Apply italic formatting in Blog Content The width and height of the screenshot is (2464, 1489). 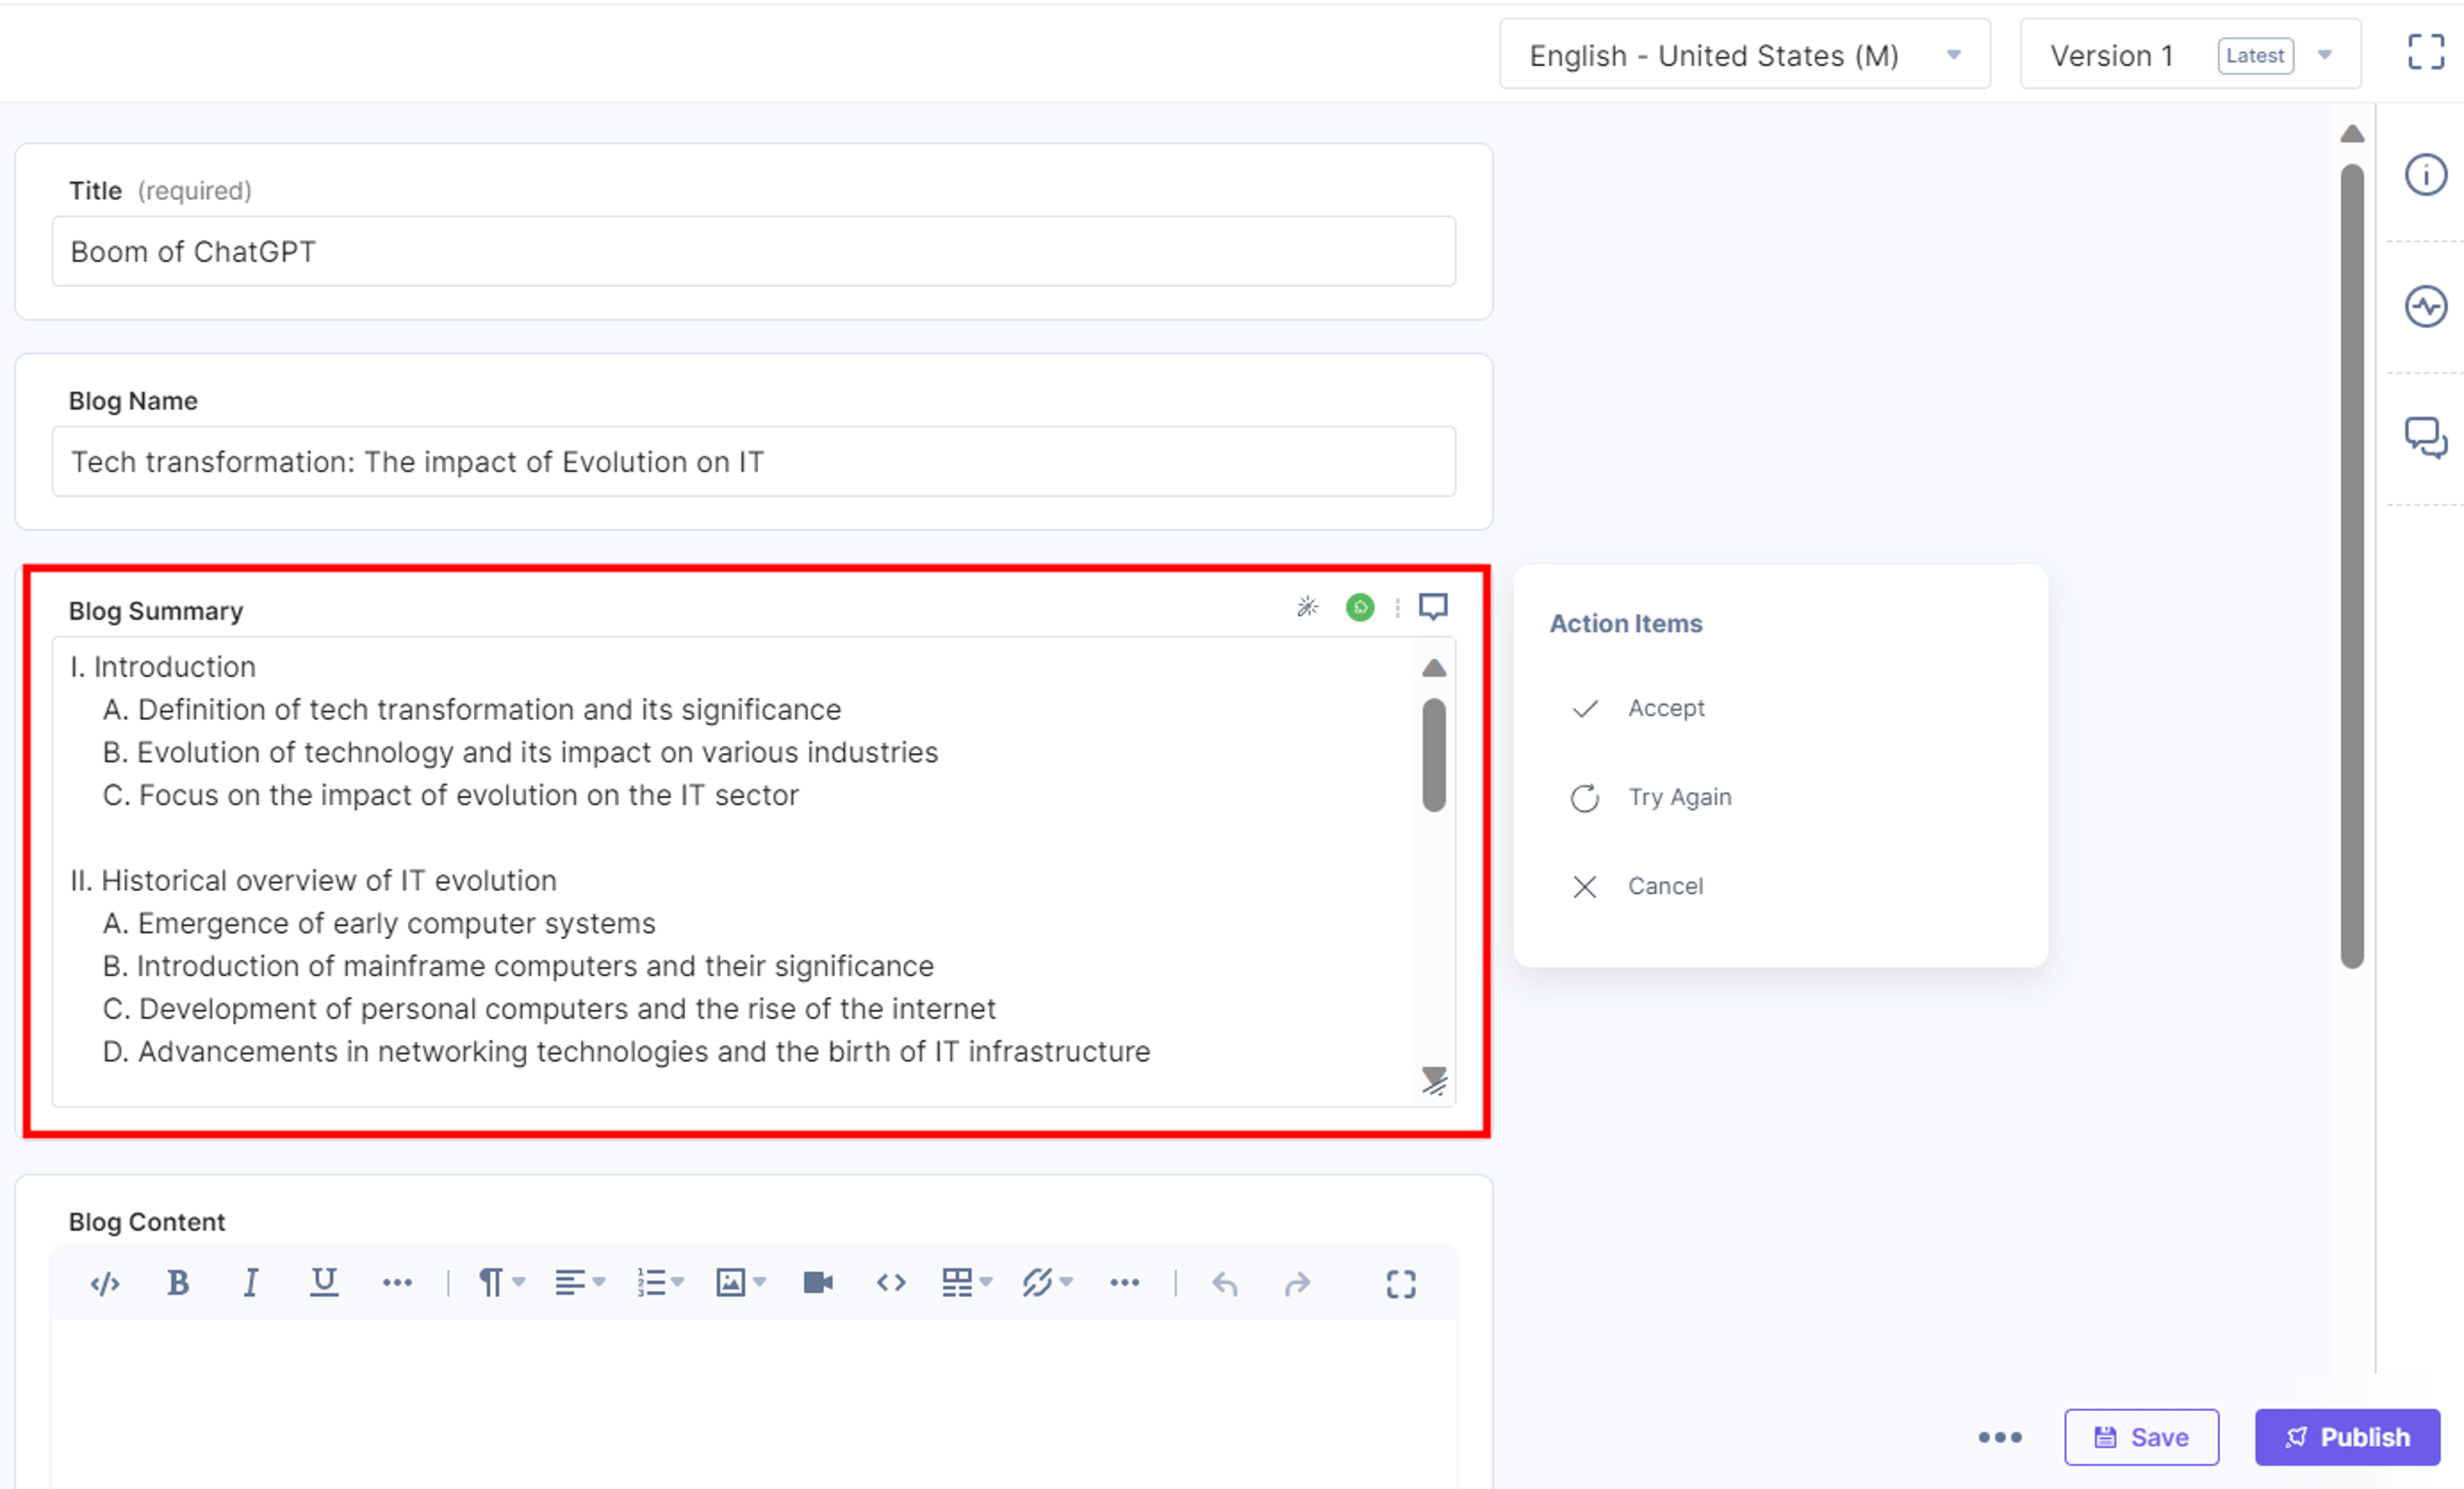tap(251, 1283)
